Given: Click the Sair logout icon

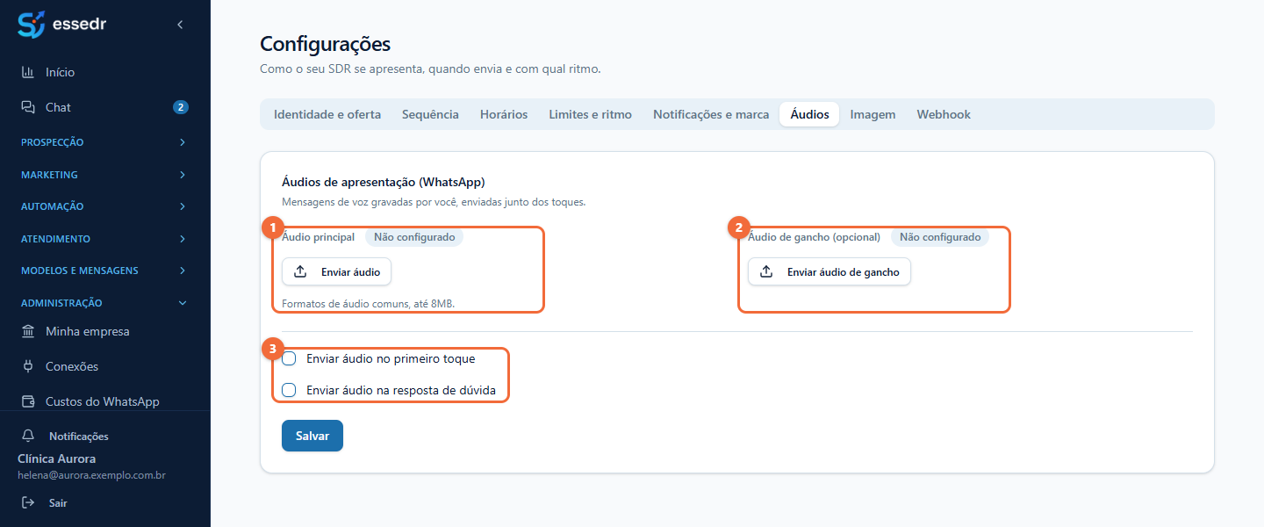Looking at the screenshot, I should coord(28,503).
